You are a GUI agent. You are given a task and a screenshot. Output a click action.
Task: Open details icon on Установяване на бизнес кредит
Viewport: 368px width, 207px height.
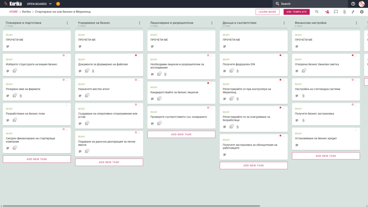tap(297, 145)
